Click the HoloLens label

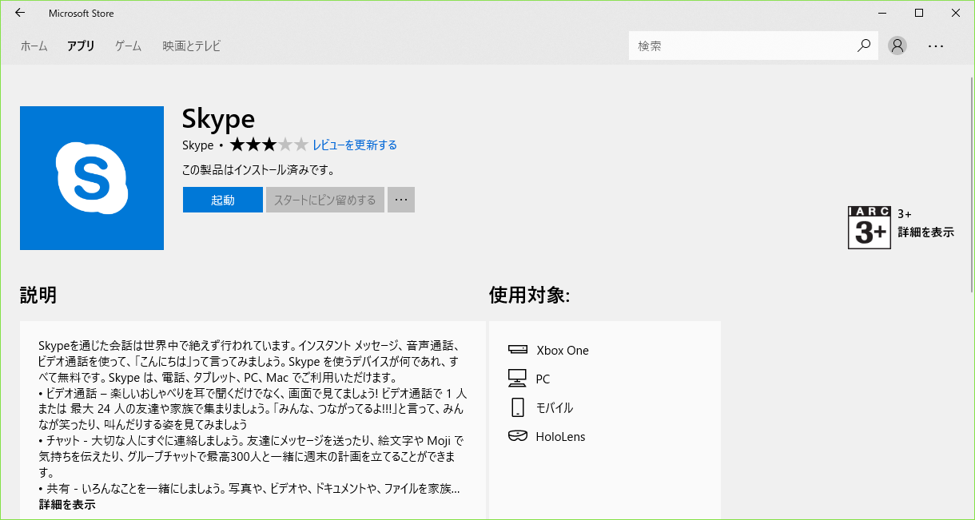point(561,436)
